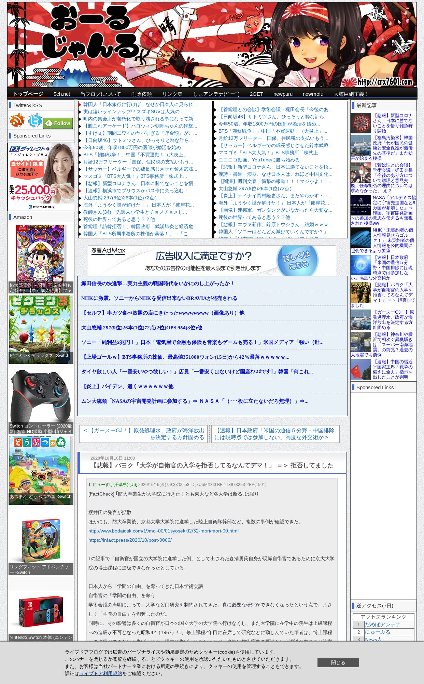Image resolution: width=424 pixels, height=684 pixels.
Task: Open 【菅総理との会談】 sidebar article thumbnail
Action: pos(361,173)
